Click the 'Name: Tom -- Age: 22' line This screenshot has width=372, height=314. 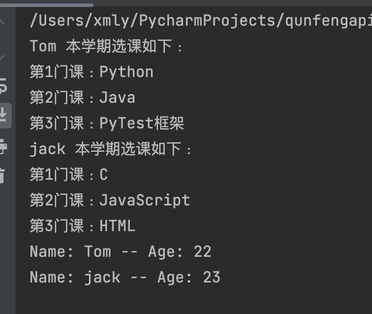[120, 252]
